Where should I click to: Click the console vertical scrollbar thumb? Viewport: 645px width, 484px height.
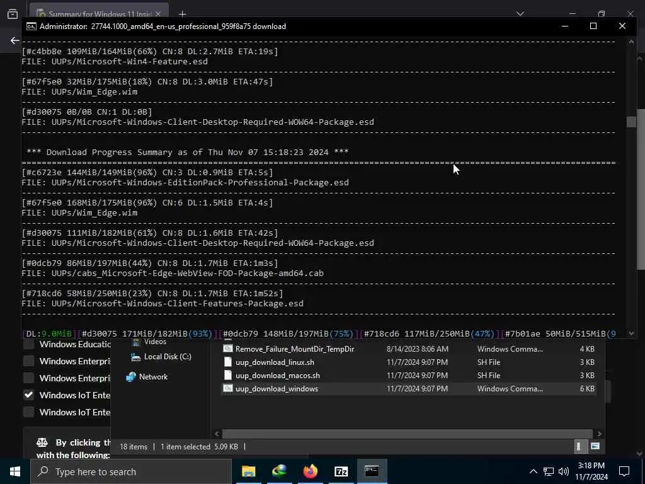(x=631, y=122)
